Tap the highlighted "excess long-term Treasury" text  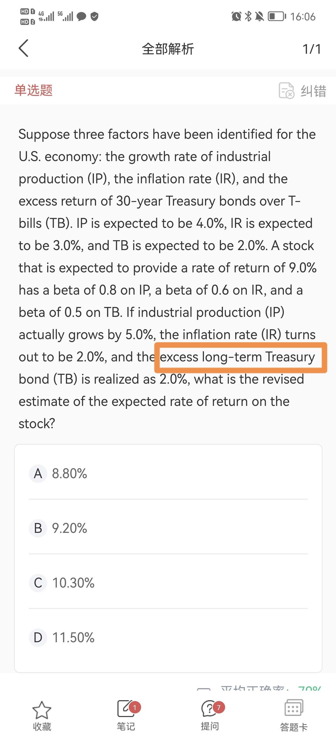pos(238,357)
